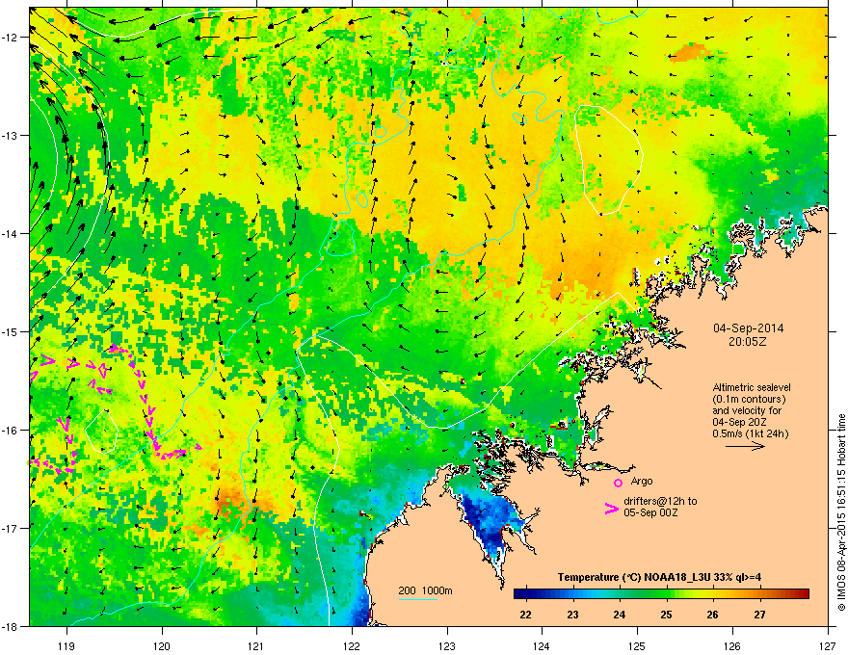Click the longitude axis label 124
Image resolution: width=848 pixels, height=655 pixels.
542,645
